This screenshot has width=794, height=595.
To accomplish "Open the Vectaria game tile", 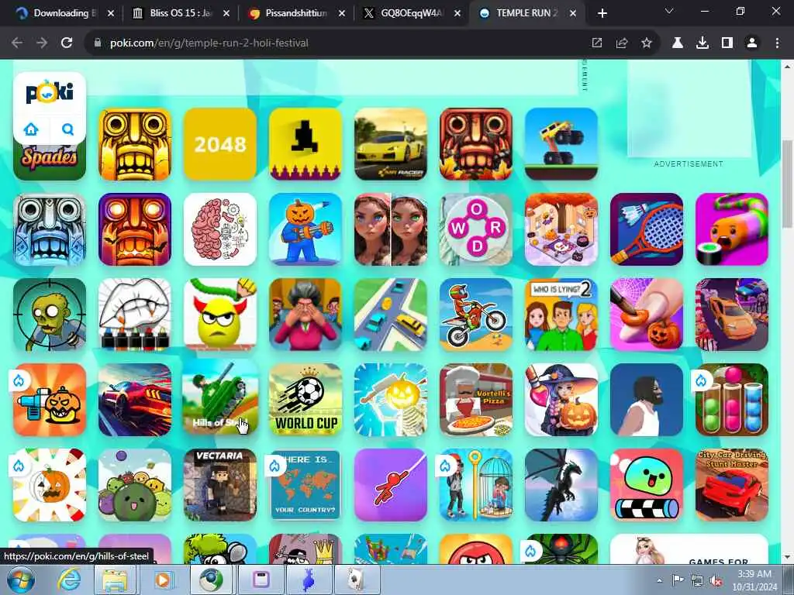I will tap(220, 485).
